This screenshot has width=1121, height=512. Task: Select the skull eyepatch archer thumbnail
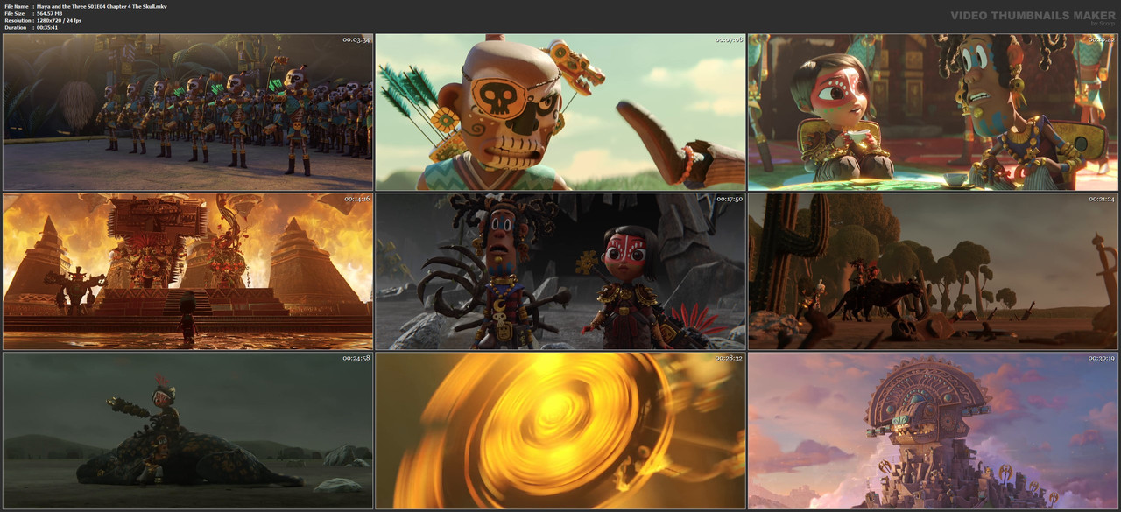(x=560, y=112)
